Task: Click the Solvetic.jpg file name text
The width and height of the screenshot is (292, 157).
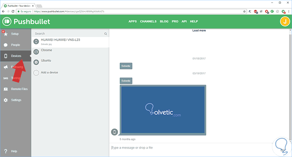Action: pyautogui.click(x=46, y=44)
